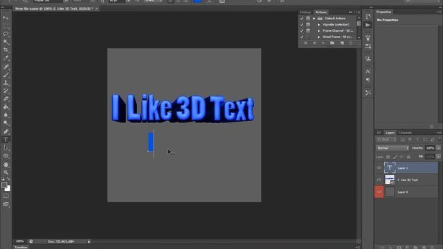The height and width of the screenshot is (249, 443).
Task: Select the Move tool
Action: 6,18
